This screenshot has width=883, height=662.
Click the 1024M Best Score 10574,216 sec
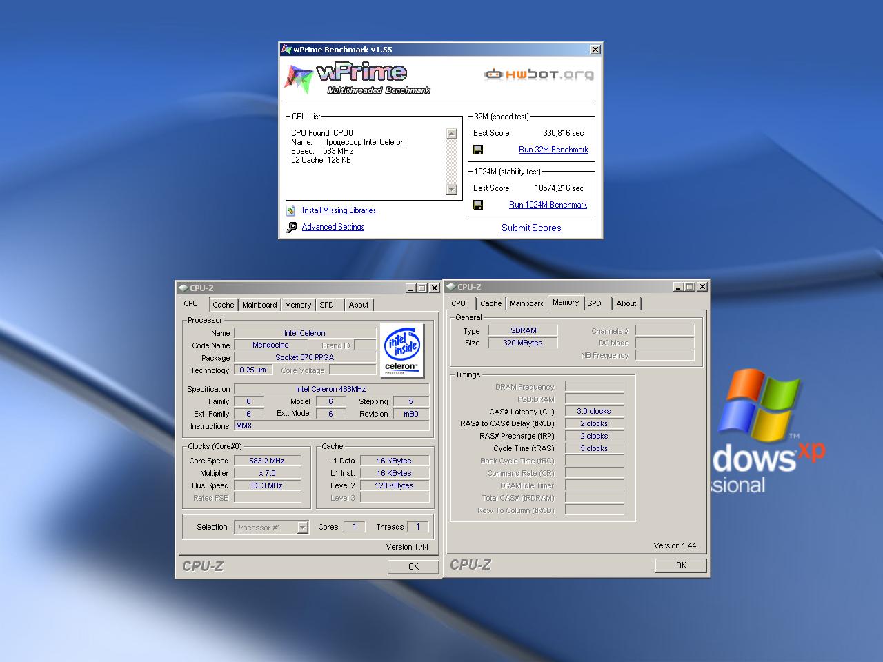(x=559, y=188)
